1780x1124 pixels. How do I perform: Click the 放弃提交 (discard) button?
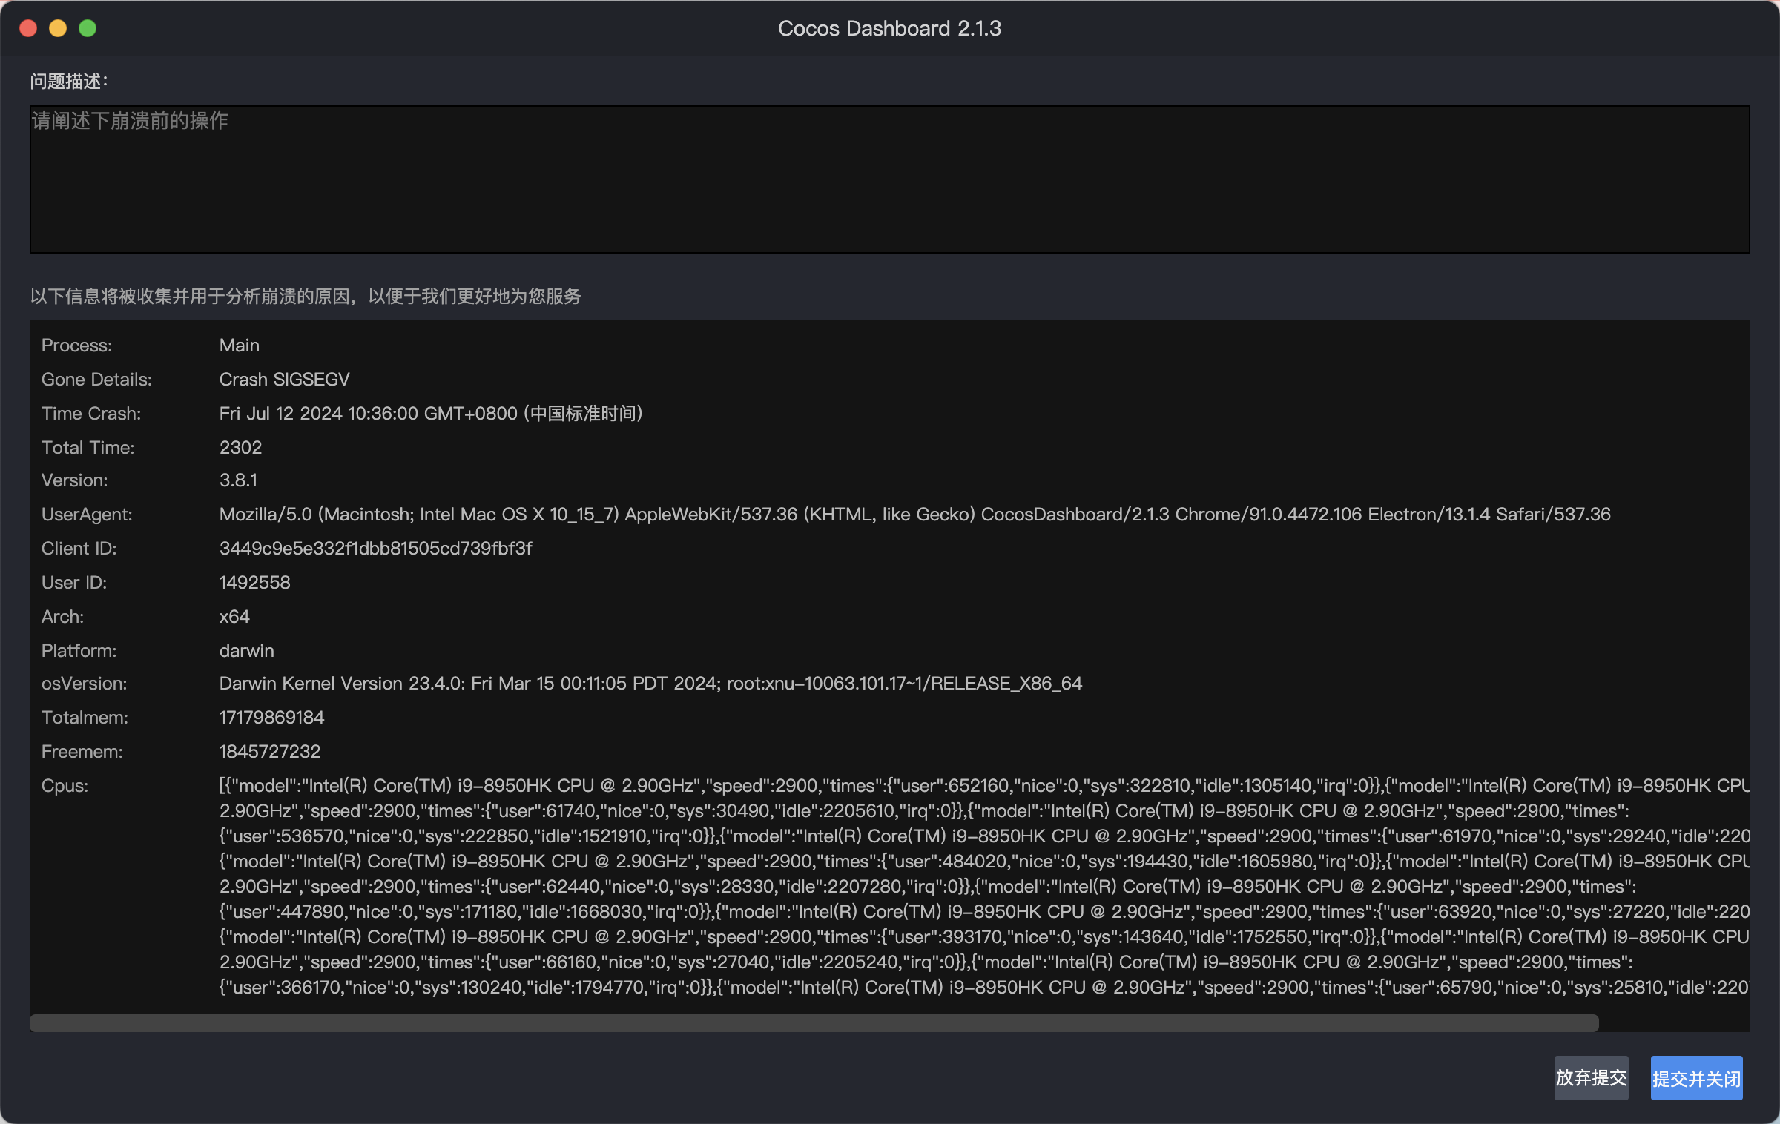click(x=1591, y=1077)
